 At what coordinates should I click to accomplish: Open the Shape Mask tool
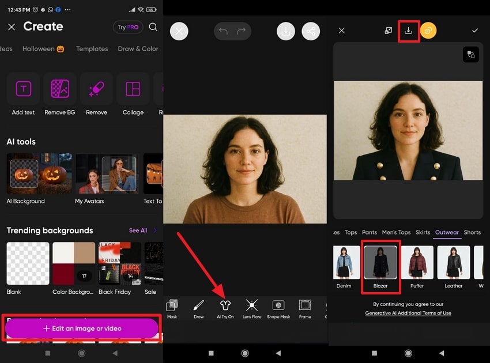(x=278, y=308)
